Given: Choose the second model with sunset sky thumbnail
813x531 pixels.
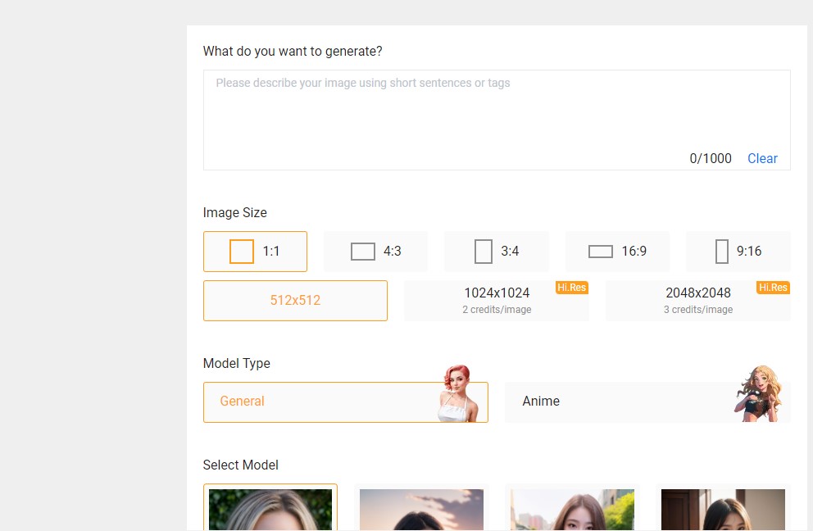Looking at the screenshot, I should 421,508.
